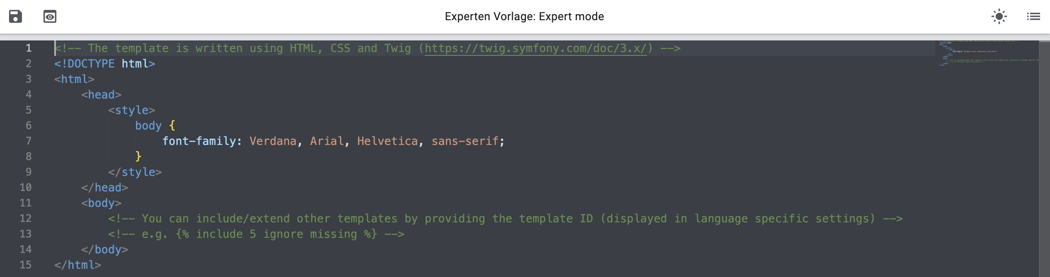1050x277 pixels.
Task: Select line number 7 in the gutter
Action: coord(28,141)
